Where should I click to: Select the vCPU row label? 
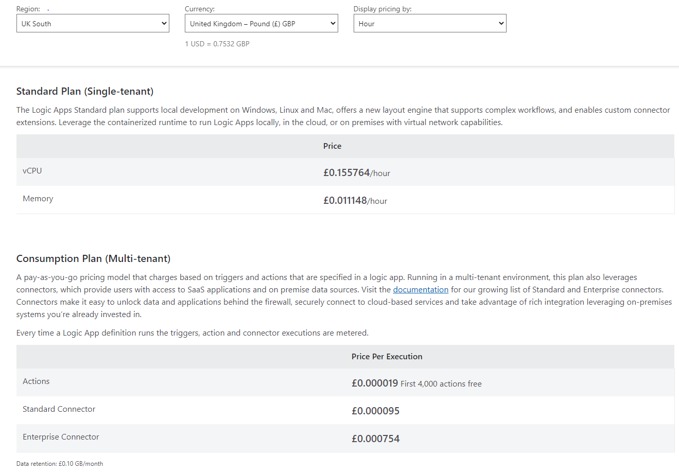pyautogui.click(x=32, y=170)
